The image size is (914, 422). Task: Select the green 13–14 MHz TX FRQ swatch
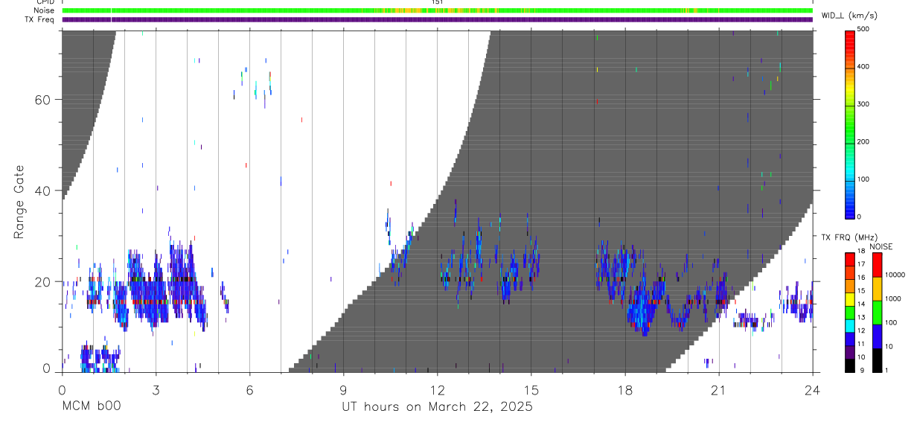[x=850, y=313]
